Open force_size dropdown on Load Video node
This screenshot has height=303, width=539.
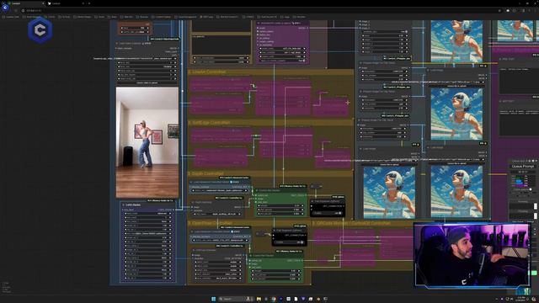pos(147,66)
